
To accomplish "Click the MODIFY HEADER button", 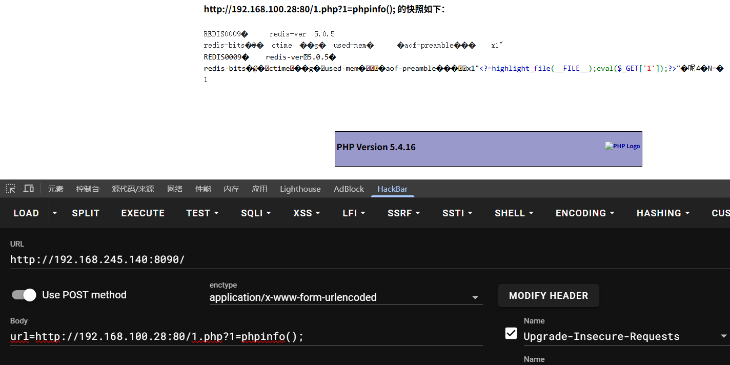I will click(548, 296).
